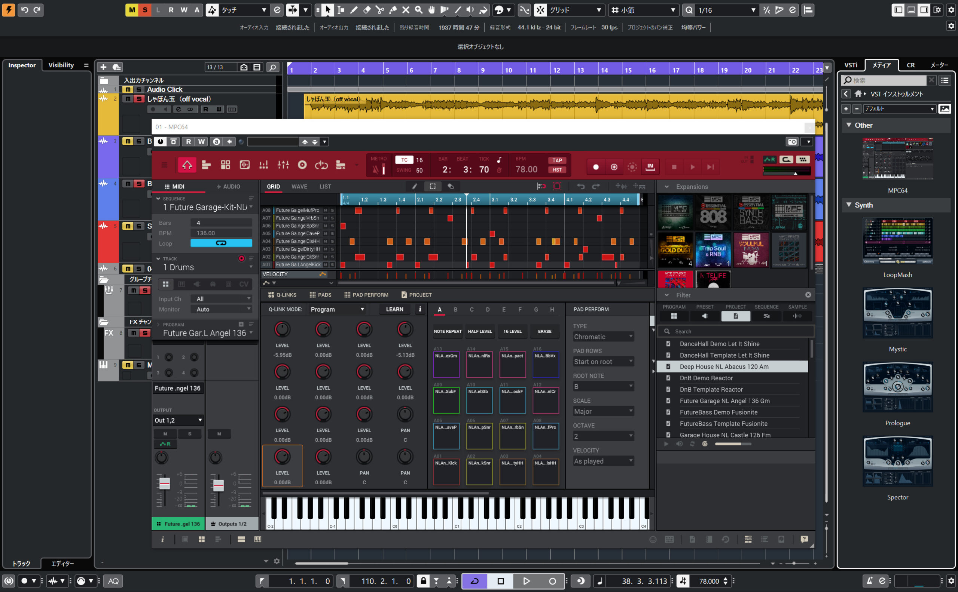Collapse the Expansions section

[667, 187]
